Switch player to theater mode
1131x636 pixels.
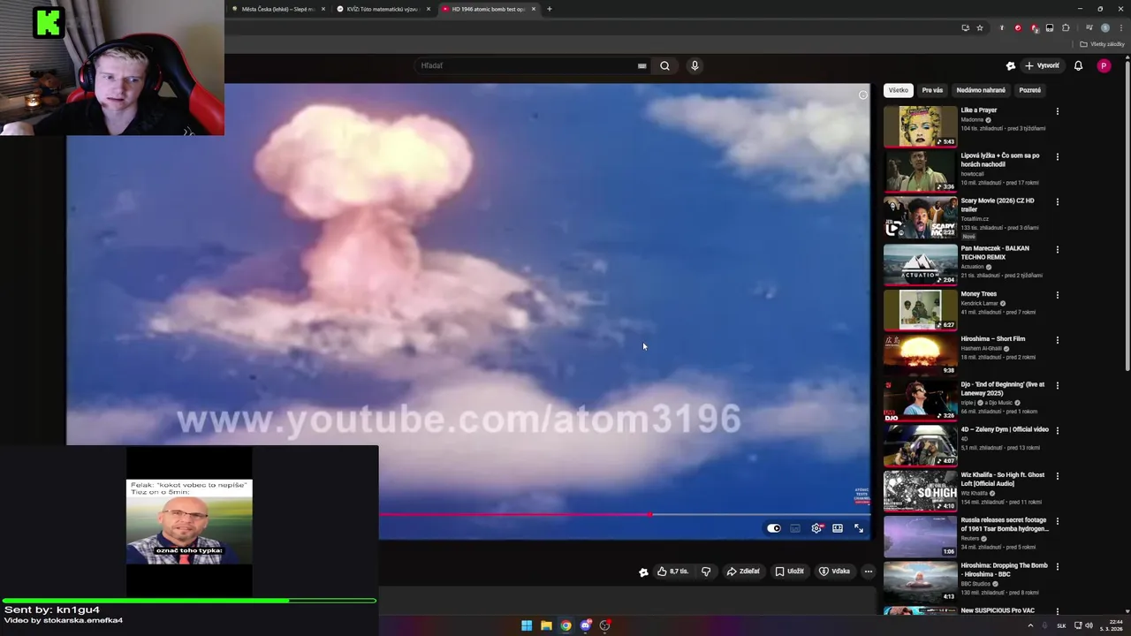click(x=838, y=528)
